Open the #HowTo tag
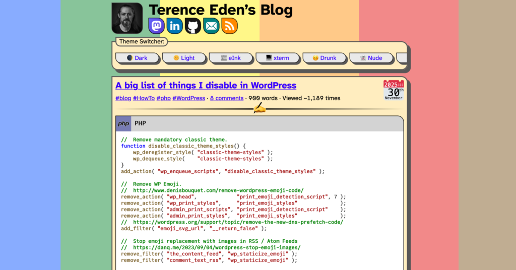 (x=144, y=98)
